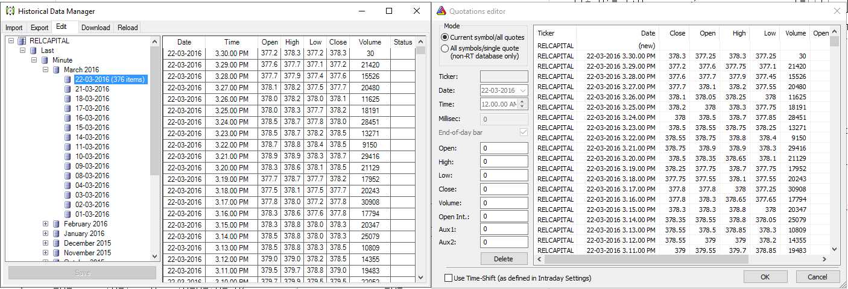Switch to the Import tab
Viewport: 848px width, 289px height.
point(14,28)
